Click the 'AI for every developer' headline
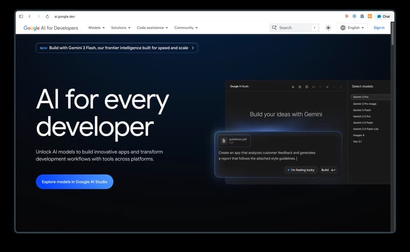 102,114
